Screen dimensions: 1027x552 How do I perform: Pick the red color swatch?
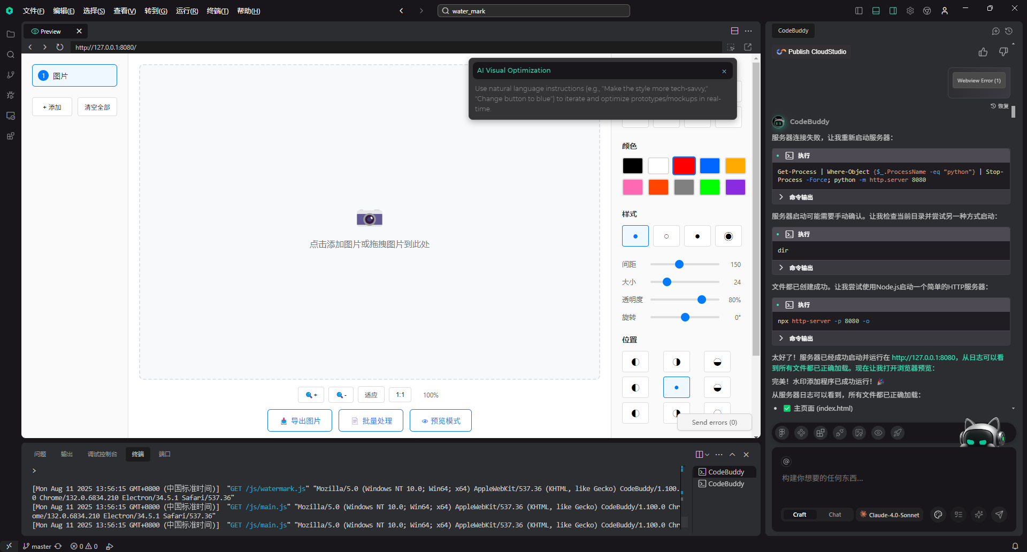684,166
